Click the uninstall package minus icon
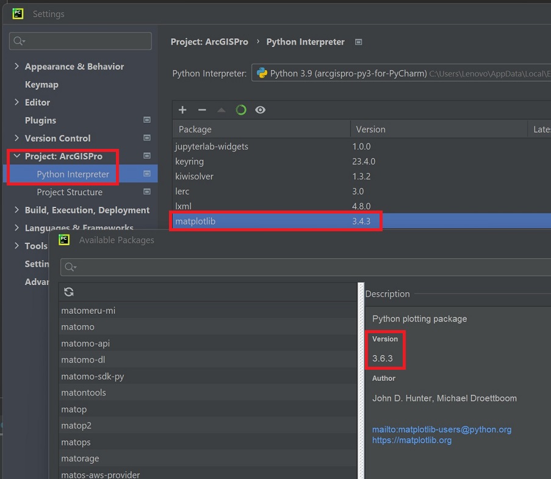The height and width of the screenshot is (479, 551). tap(202, 110)
